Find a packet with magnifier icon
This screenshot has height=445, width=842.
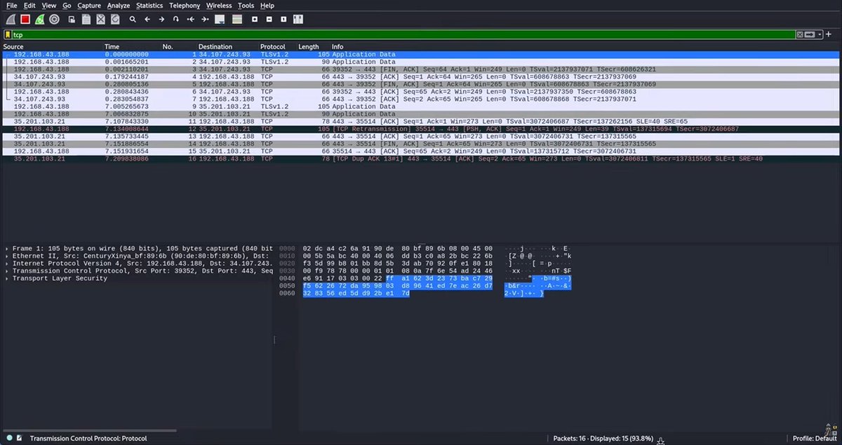133,19
